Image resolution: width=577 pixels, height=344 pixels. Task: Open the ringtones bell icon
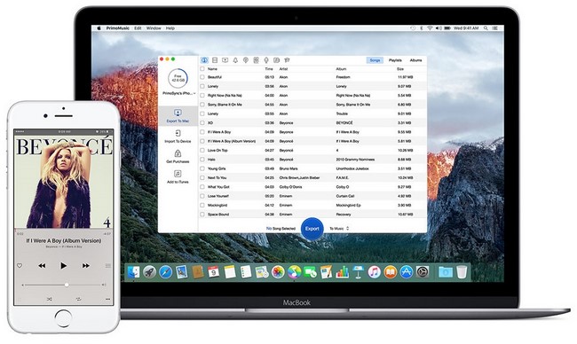tap(235, 60)
